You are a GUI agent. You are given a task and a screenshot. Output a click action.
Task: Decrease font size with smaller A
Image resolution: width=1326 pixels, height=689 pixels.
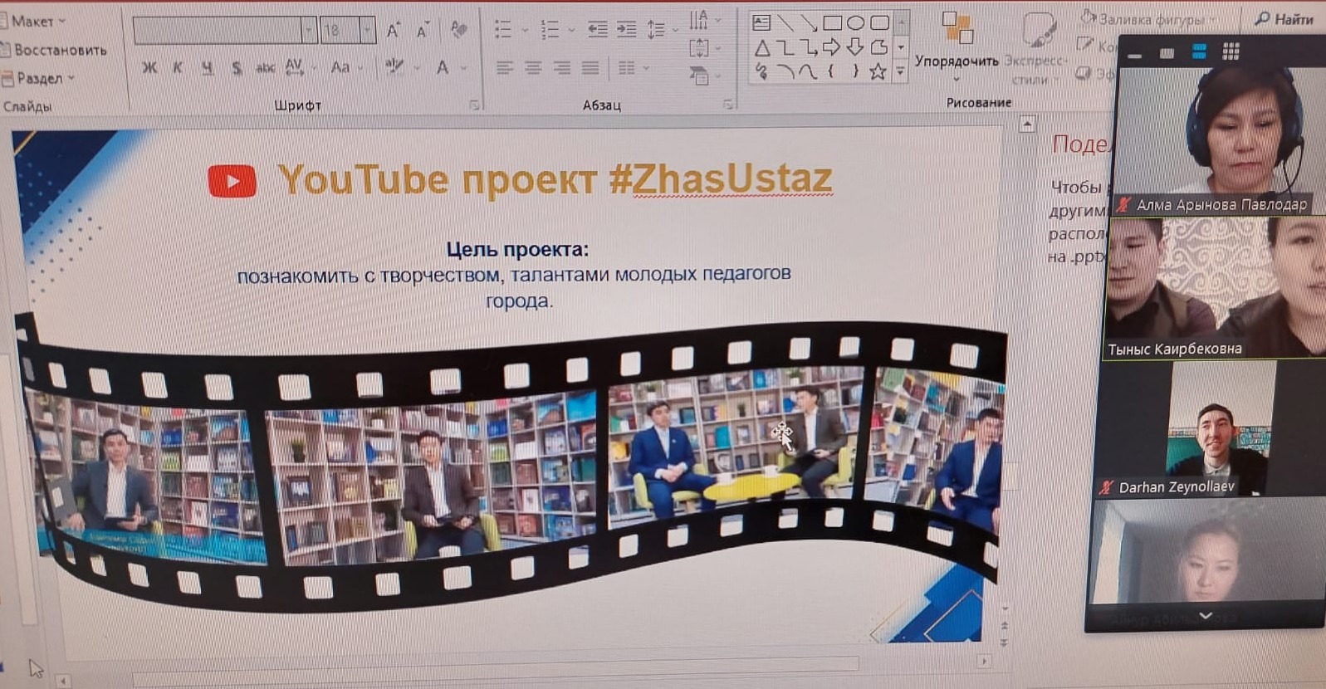coord(422,32)
